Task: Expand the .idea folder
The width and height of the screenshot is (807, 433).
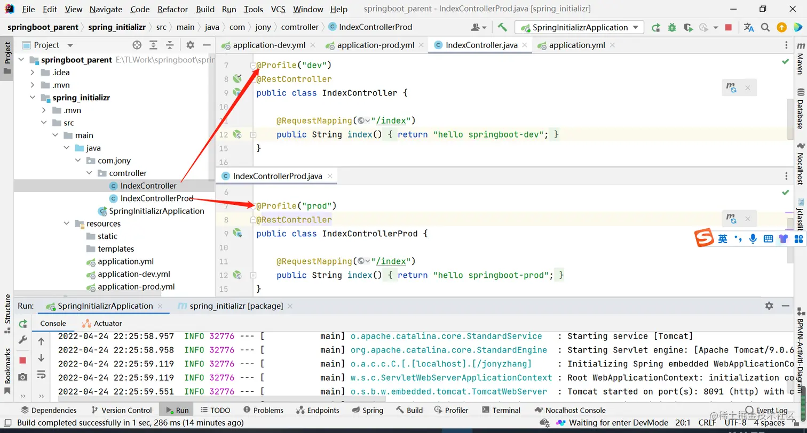Action: click(x=33, y=73)
